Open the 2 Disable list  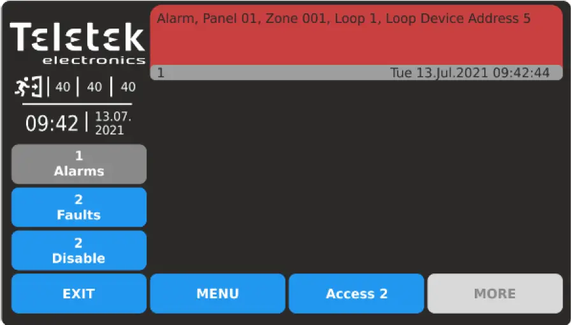(79, 251)
